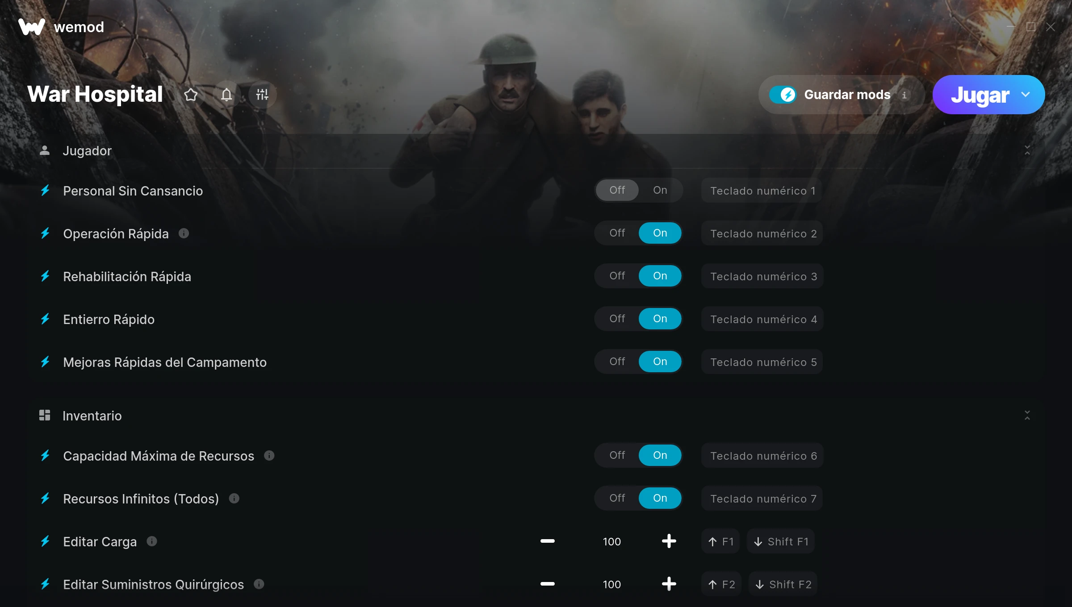Open the Guardar mods info icon
Image resolution: width=1072 pixels, height=607 pixels.
pyautogui.click(x=904, y=95)
